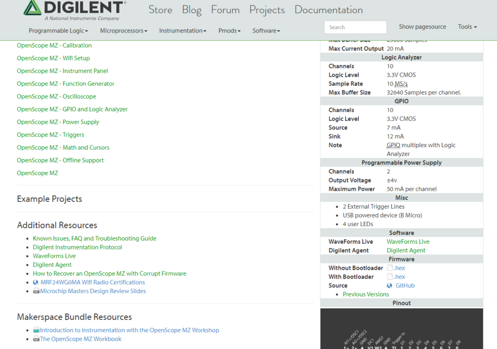Click the globe icon beside MRF24WG0MA Wifi Radio Certifications
The height and width of the screenshot is (349, 497).
coord(36,282)
